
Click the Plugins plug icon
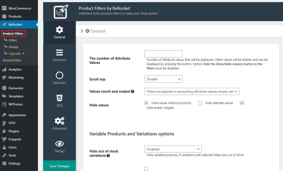pyautogui.click(x=4, y=131)
